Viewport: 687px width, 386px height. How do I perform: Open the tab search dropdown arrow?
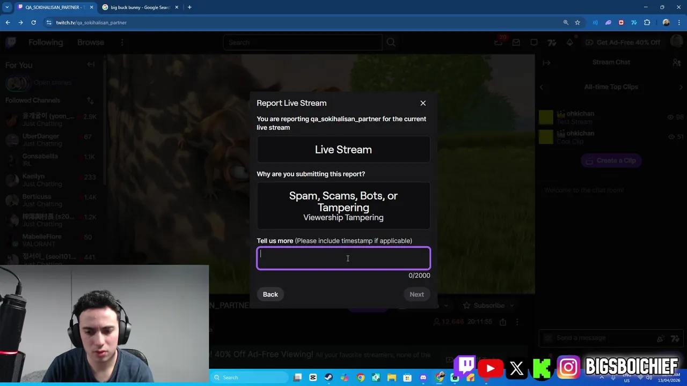tap(6, 8)
